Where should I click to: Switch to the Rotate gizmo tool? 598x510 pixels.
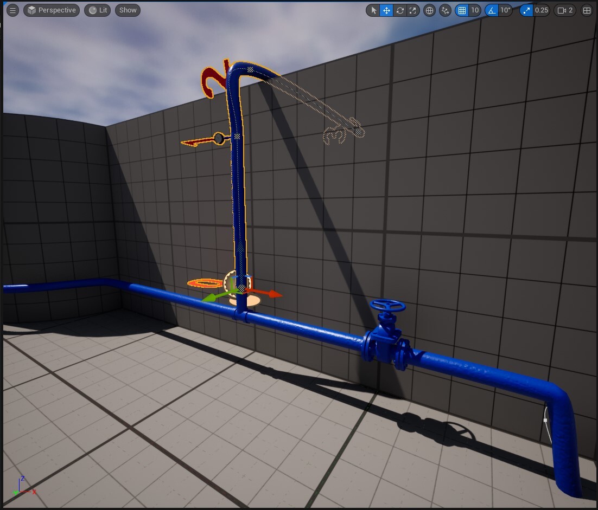coord(400,10)
